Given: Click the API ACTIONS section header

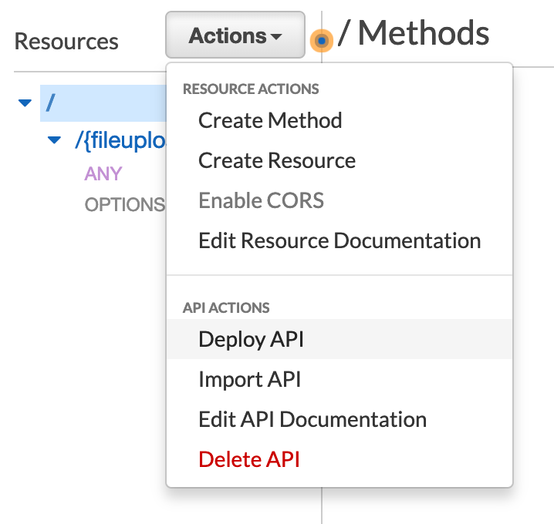Looking at the screenshot, I should coord(226,307).
